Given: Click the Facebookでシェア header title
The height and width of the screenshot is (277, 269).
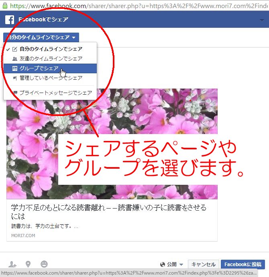Looking at the screenshot, I should (43, 19).
